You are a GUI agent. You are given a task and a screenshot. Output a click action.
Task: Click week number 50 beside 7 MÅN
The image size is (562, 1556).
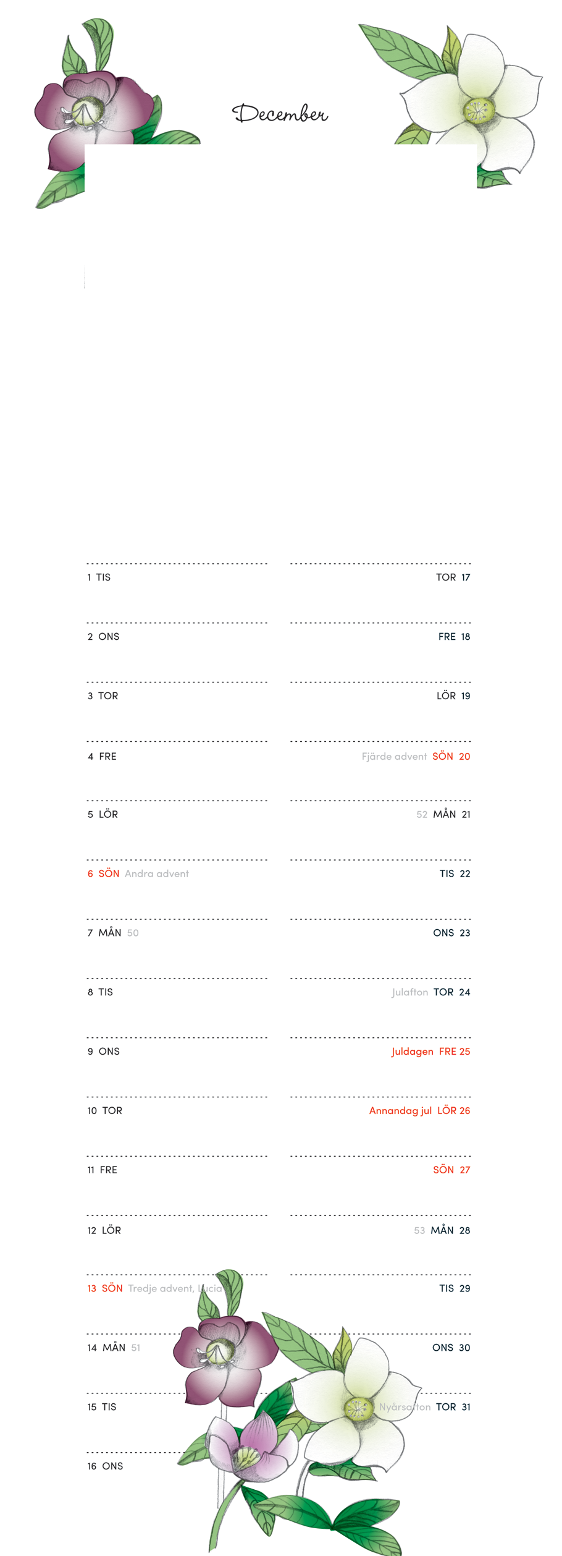pyautogui.click(x=133, y=933)
